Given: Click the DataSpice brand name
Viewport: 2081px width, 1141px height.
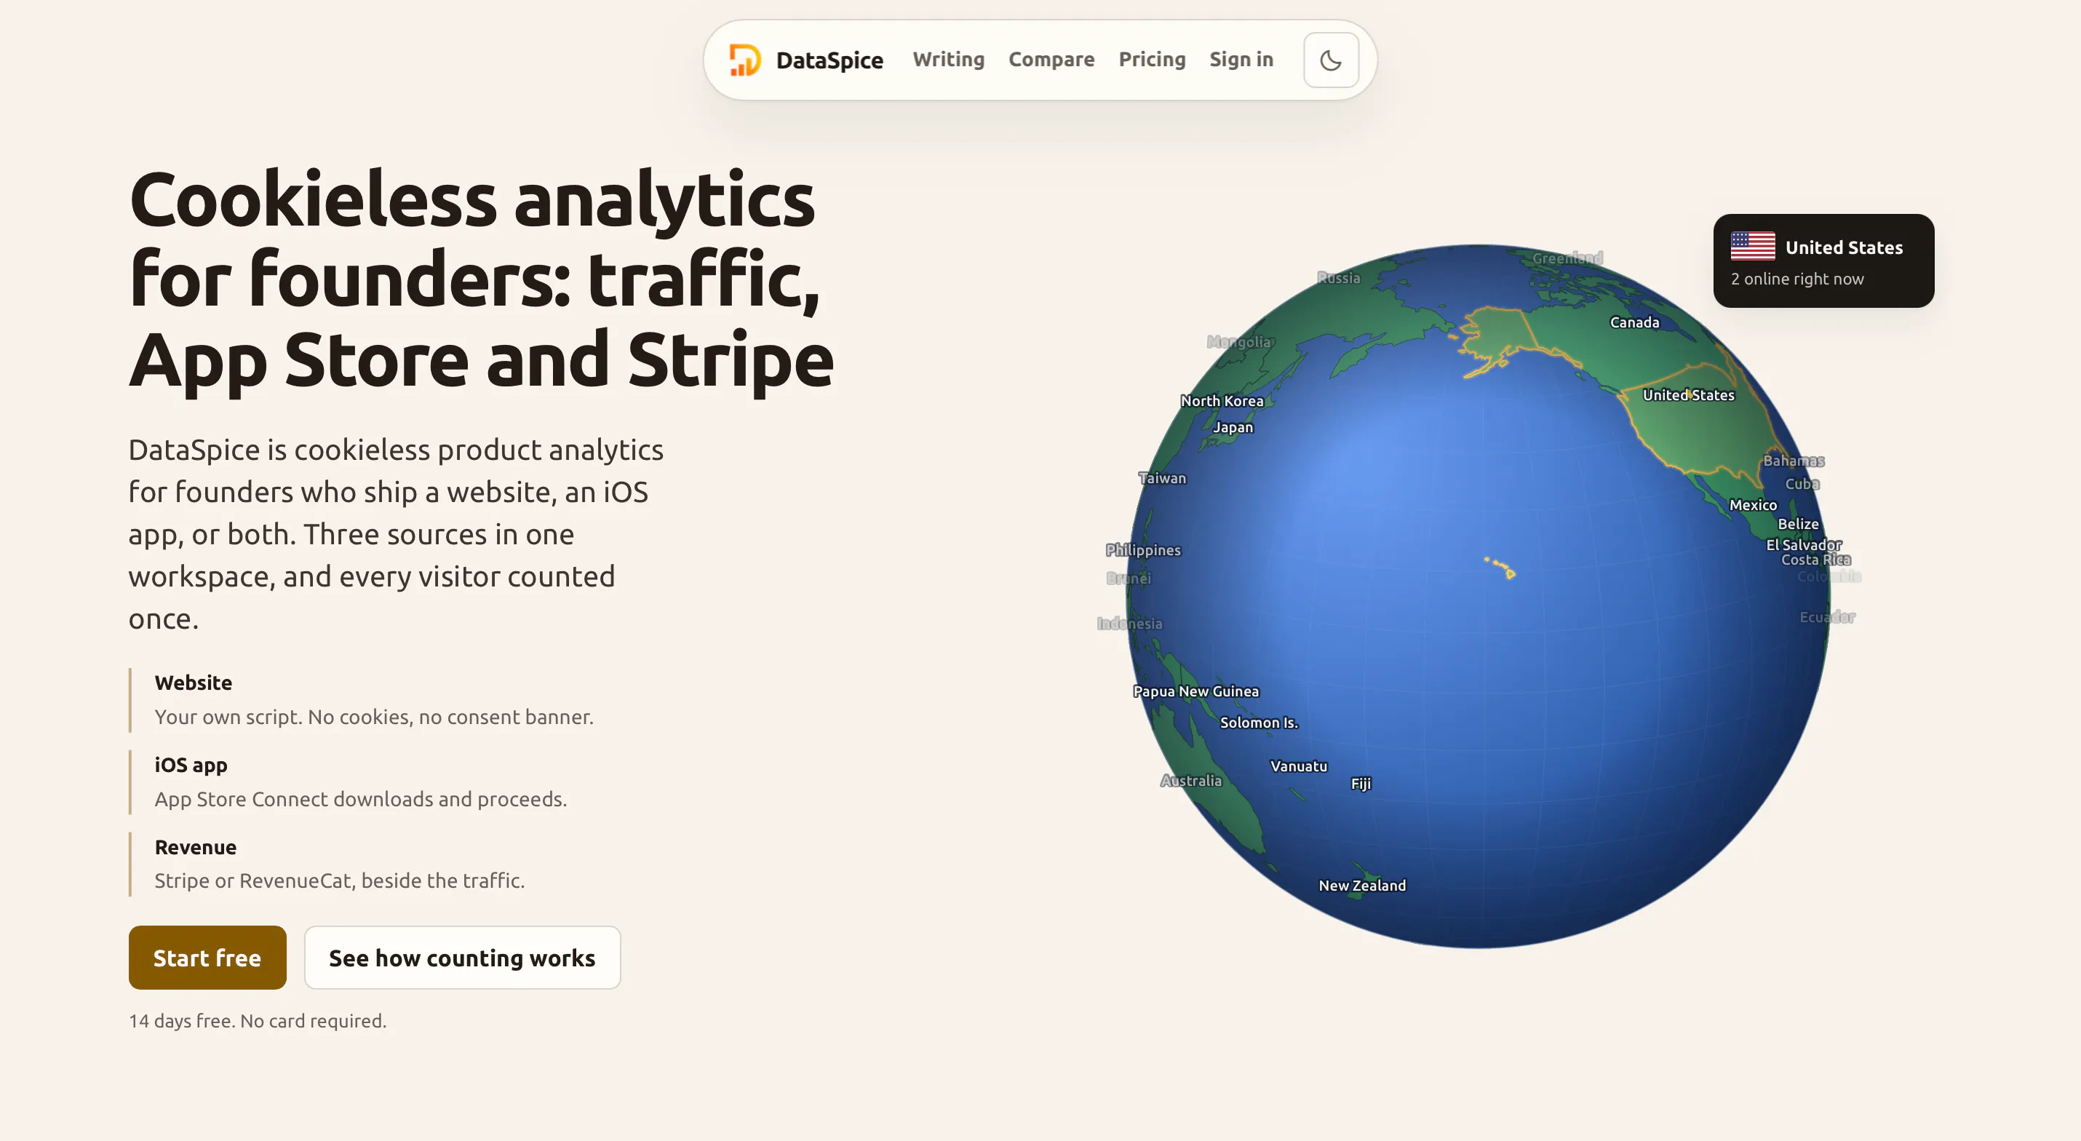Looking at the screenshot, I should (829, 60).
